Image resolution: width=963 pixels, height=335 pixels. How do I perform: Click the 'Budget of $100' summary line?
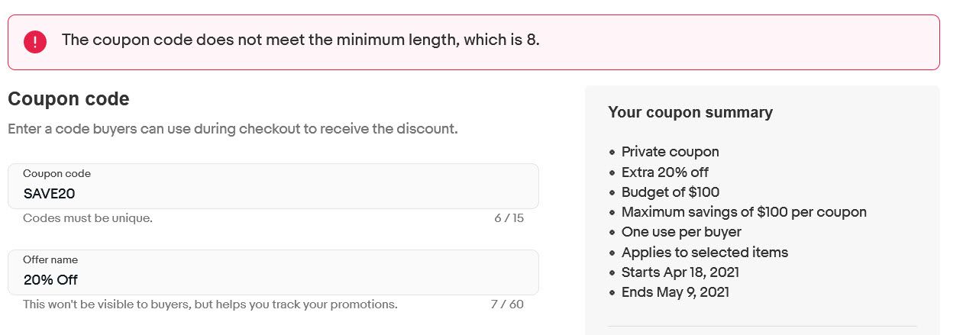(670, 192)
